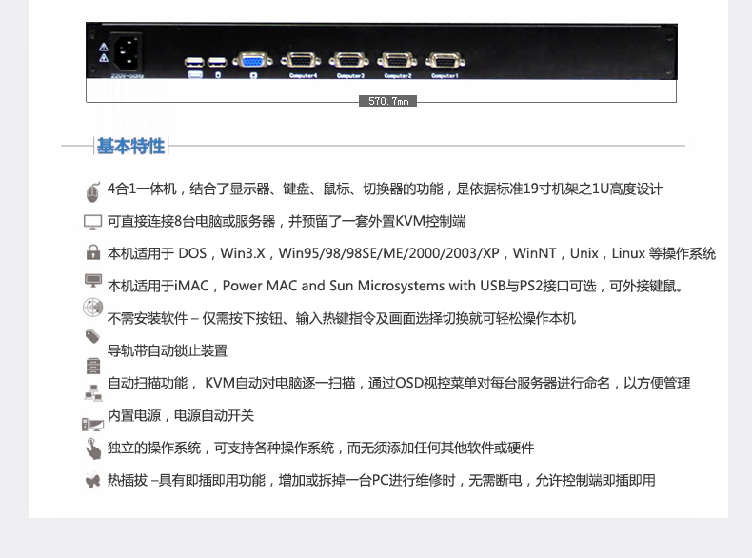Click the text 独立的操作系统 line

pyautogui.click(x=321, y=448)
